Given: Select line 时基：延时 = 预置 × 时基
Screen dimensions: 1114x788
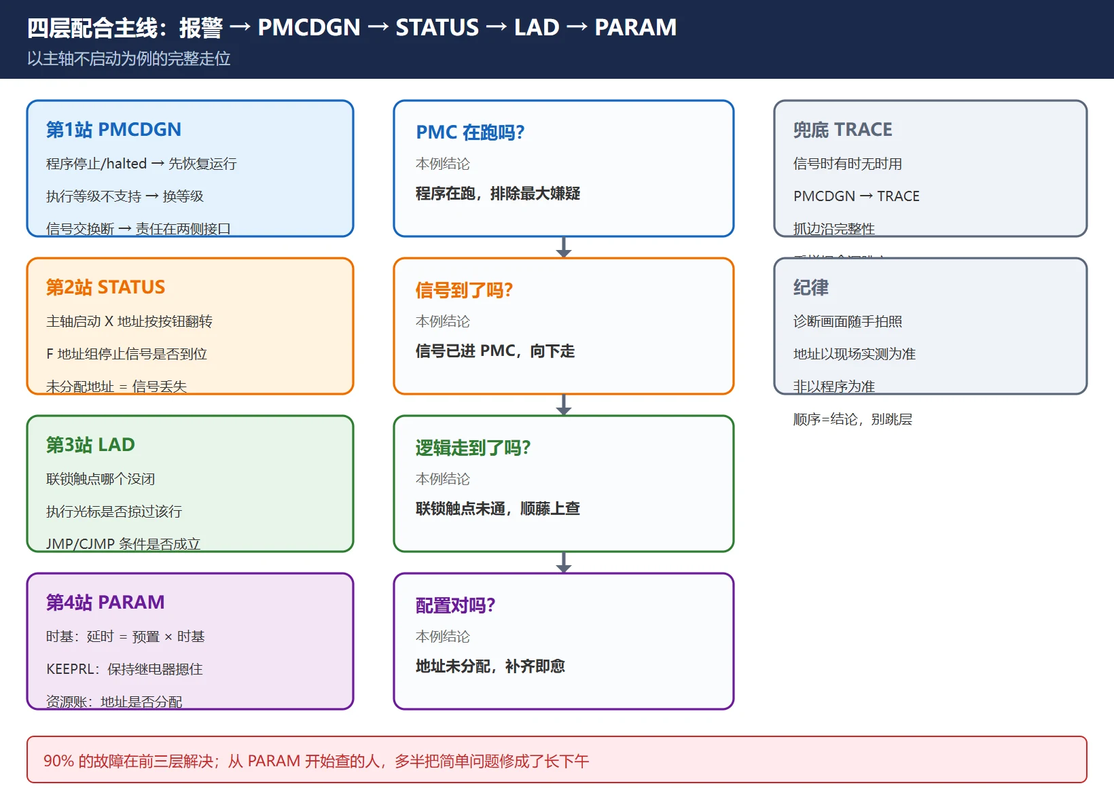Looking at the screenshot, I should pos(126,637).
